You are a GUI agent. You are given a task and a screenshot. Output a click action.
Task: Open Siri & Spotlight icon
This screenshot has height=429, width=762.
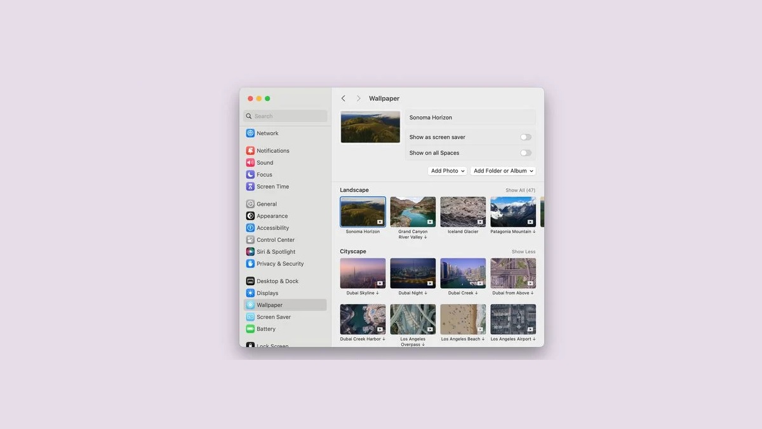click(250, 252)
